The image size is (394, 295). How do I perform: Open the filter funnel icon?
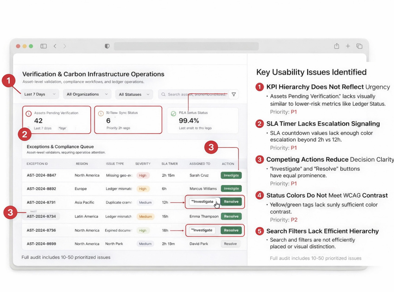(234, 94)
